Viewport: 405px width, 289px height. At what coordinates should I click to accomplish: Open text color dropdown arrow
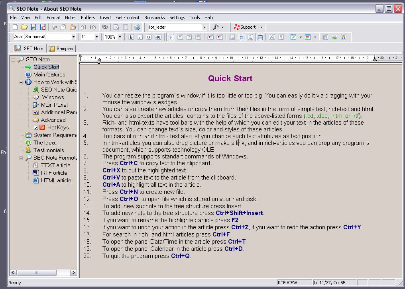click(301, 37)
